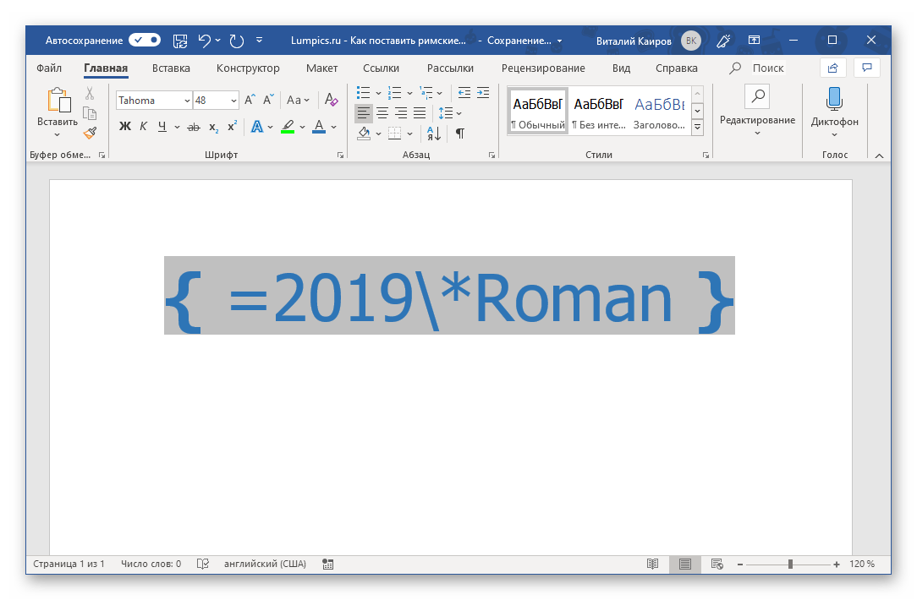Viewport: 917px width, 600px height.
Task: Expand the styles gallery
Action: tap(697, 127)
